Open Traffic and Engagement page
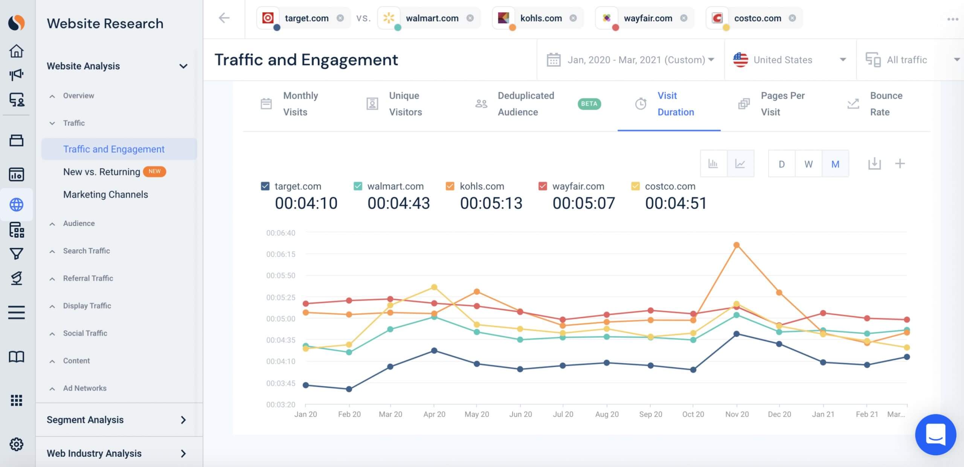 coord(119,149)
